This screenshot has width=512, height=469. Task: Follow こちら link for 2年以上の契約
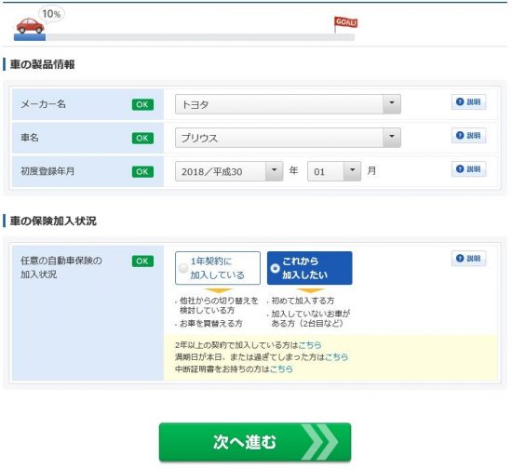click(310, 345)
